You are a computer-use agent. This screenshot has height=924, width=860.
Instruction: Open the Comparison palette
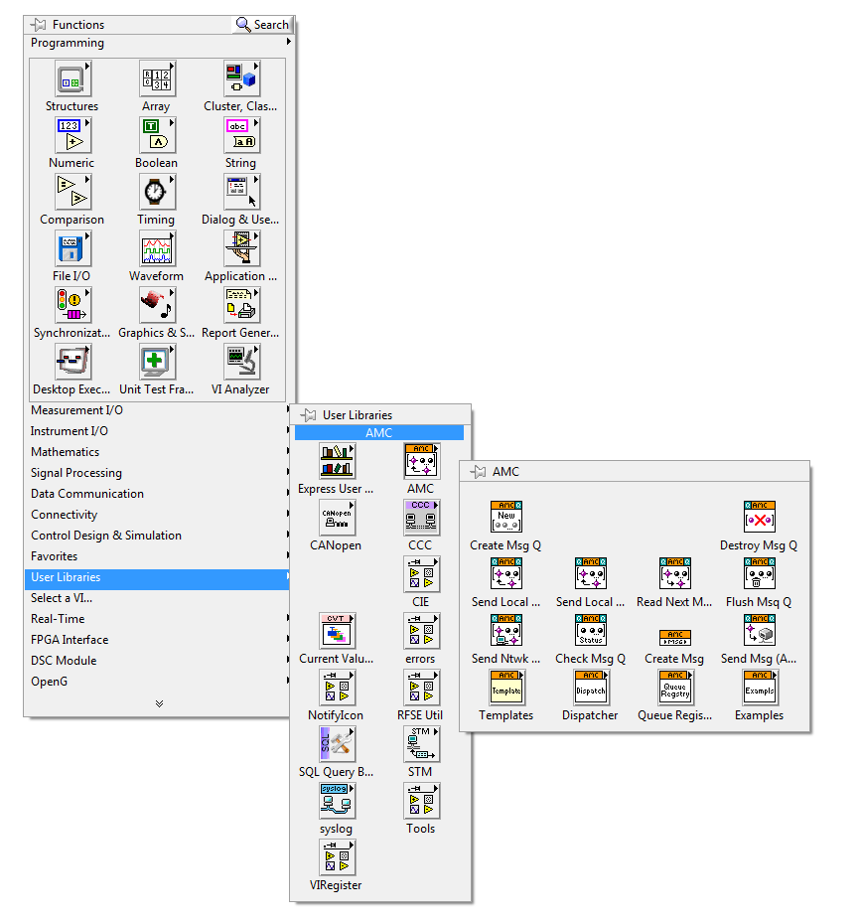73,192
